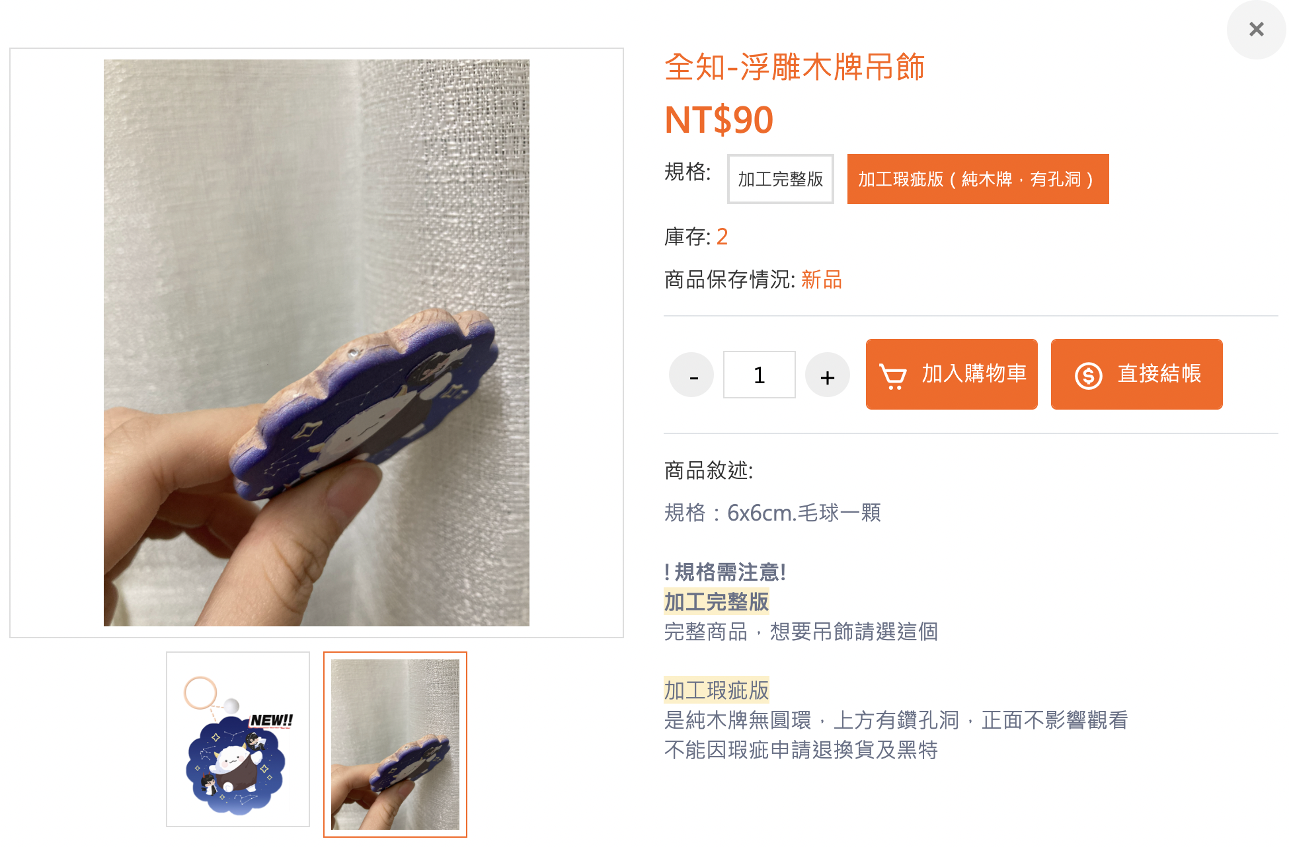This screenshot has width=1289, height=847.
Task: Add item via 加入購物車 button
Action: click(951, 375)
